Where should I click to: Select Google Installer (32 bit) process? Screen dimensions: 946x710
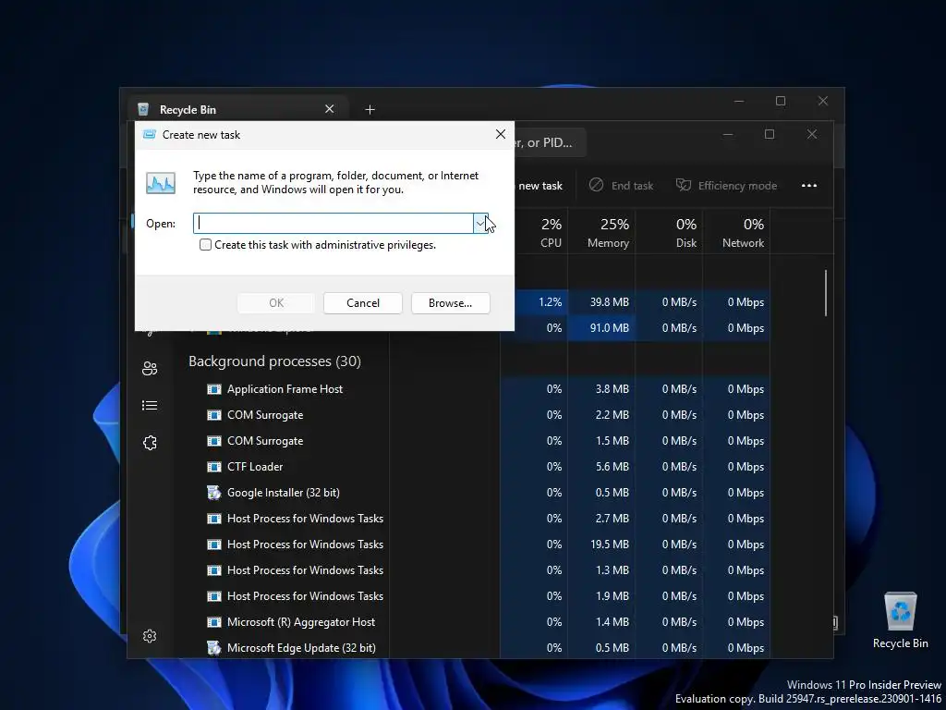tap(283, 493)
